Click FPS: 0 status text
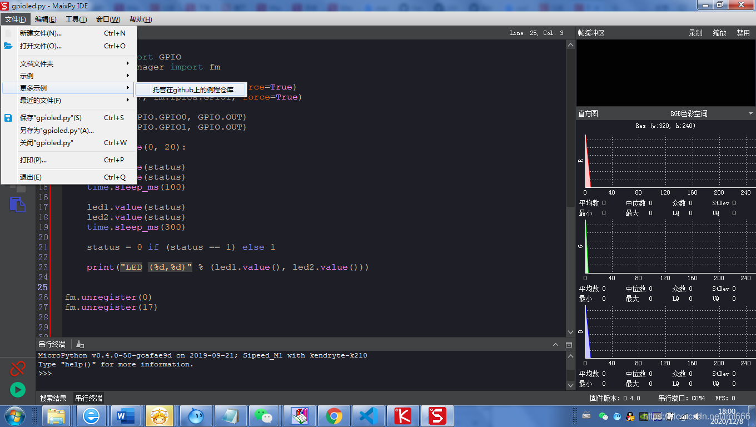The width and height of the screenshot is (756, 427). click(725, 398)
